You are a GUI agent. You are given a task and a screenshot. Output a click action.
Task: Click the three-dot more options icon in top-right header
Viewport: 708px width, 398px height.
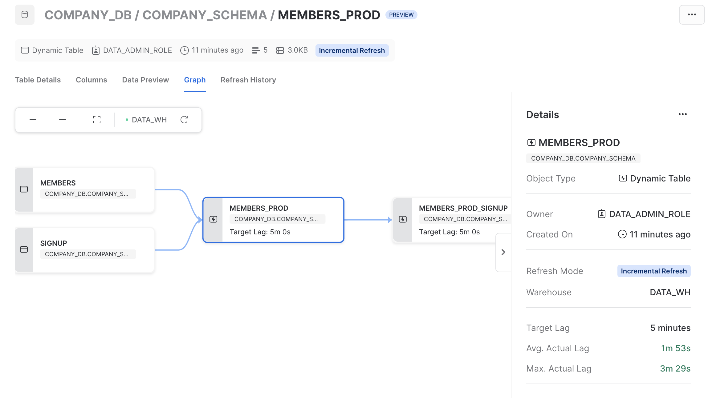tap(690, 14)
